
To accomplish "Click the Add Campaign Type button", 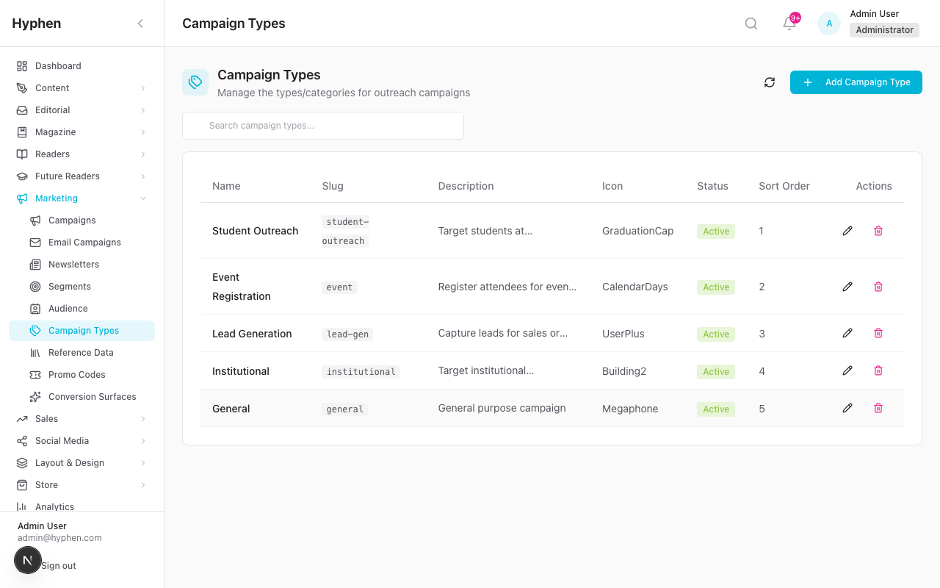I will 856,82.
